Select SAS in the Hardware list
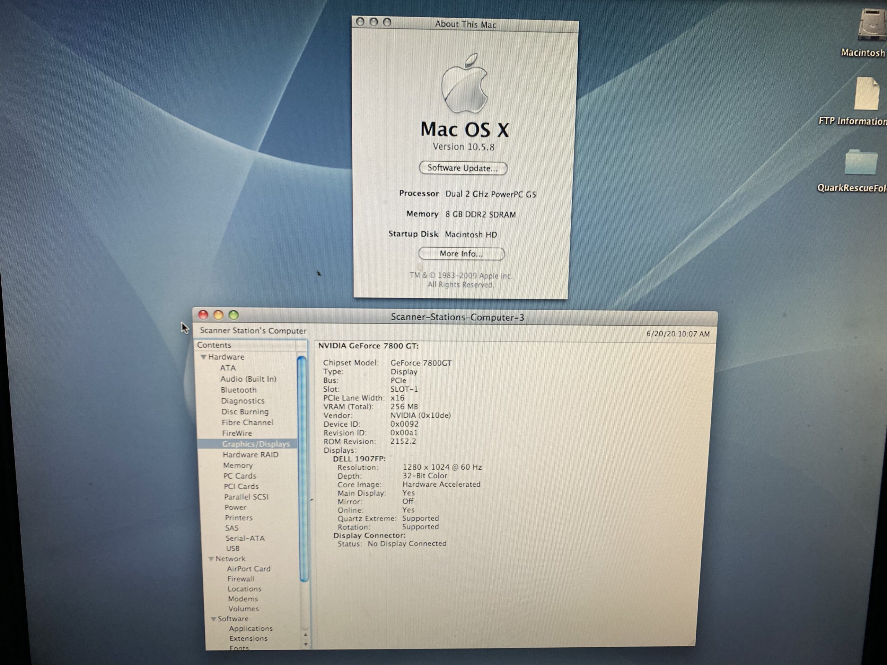887x665 pixels. pos(232,528)
